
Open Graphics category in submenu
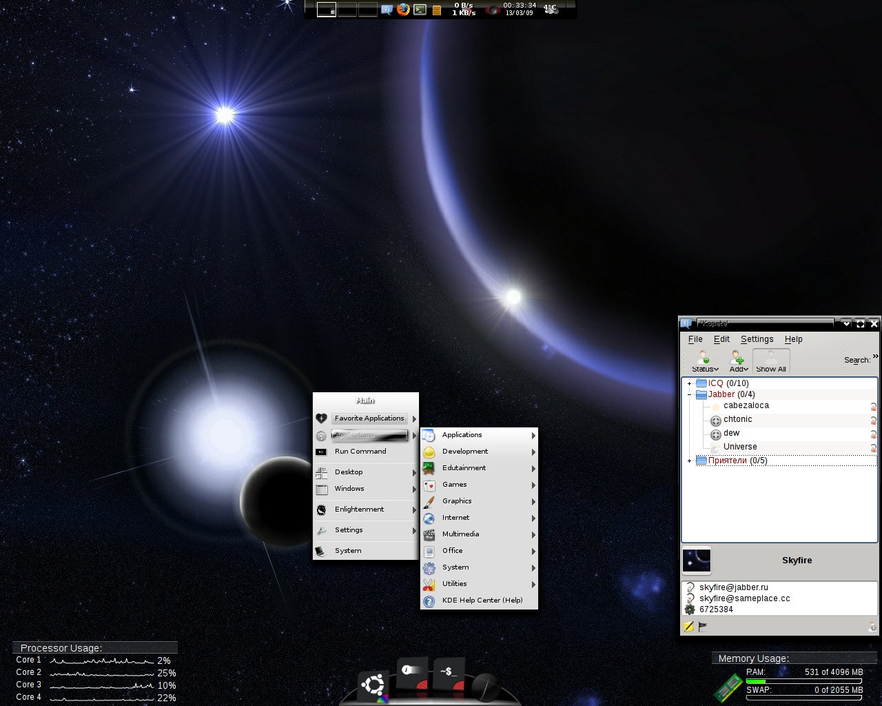(x=479, y=501)
